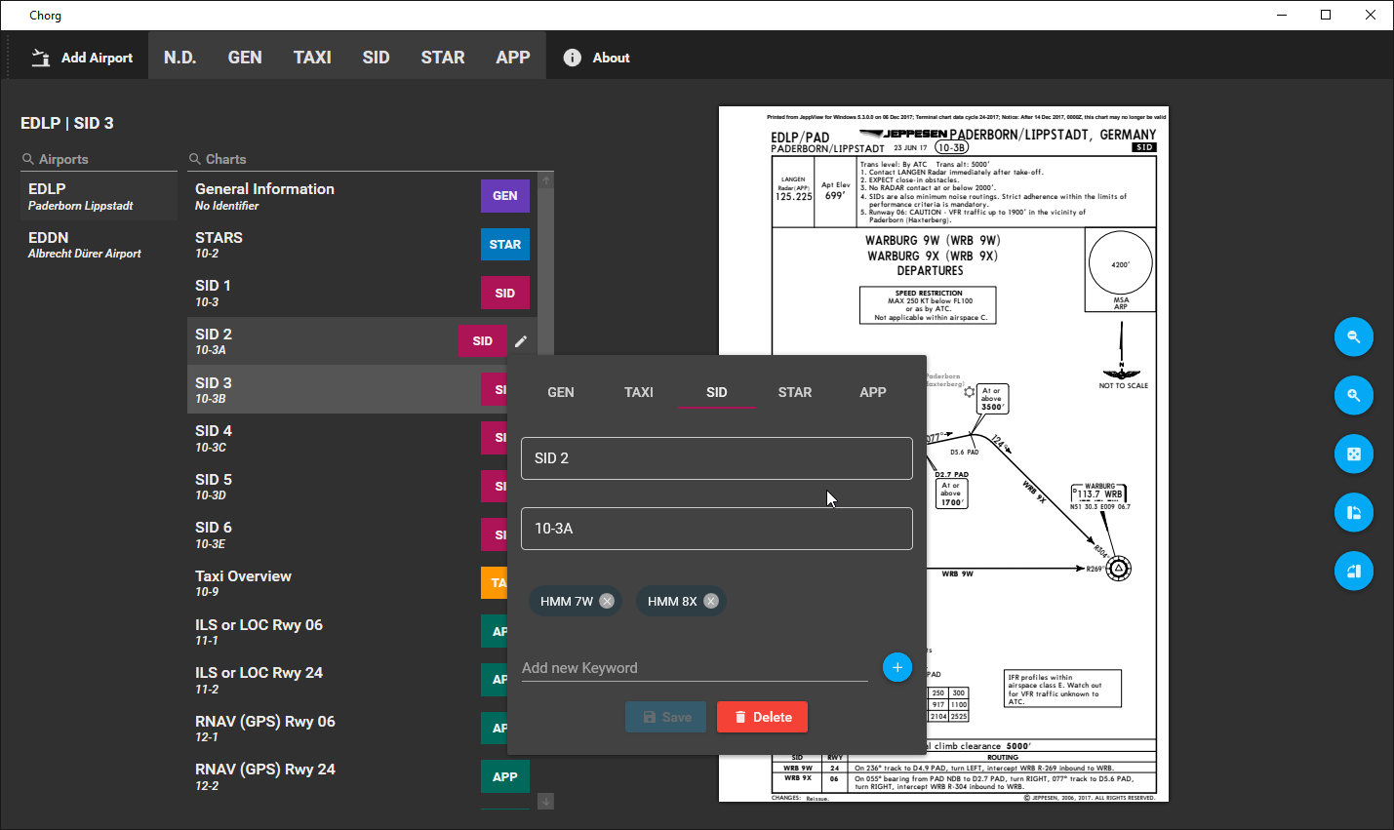Zoom in on the chart
Screen dimensions: 1394x830
1354,395
